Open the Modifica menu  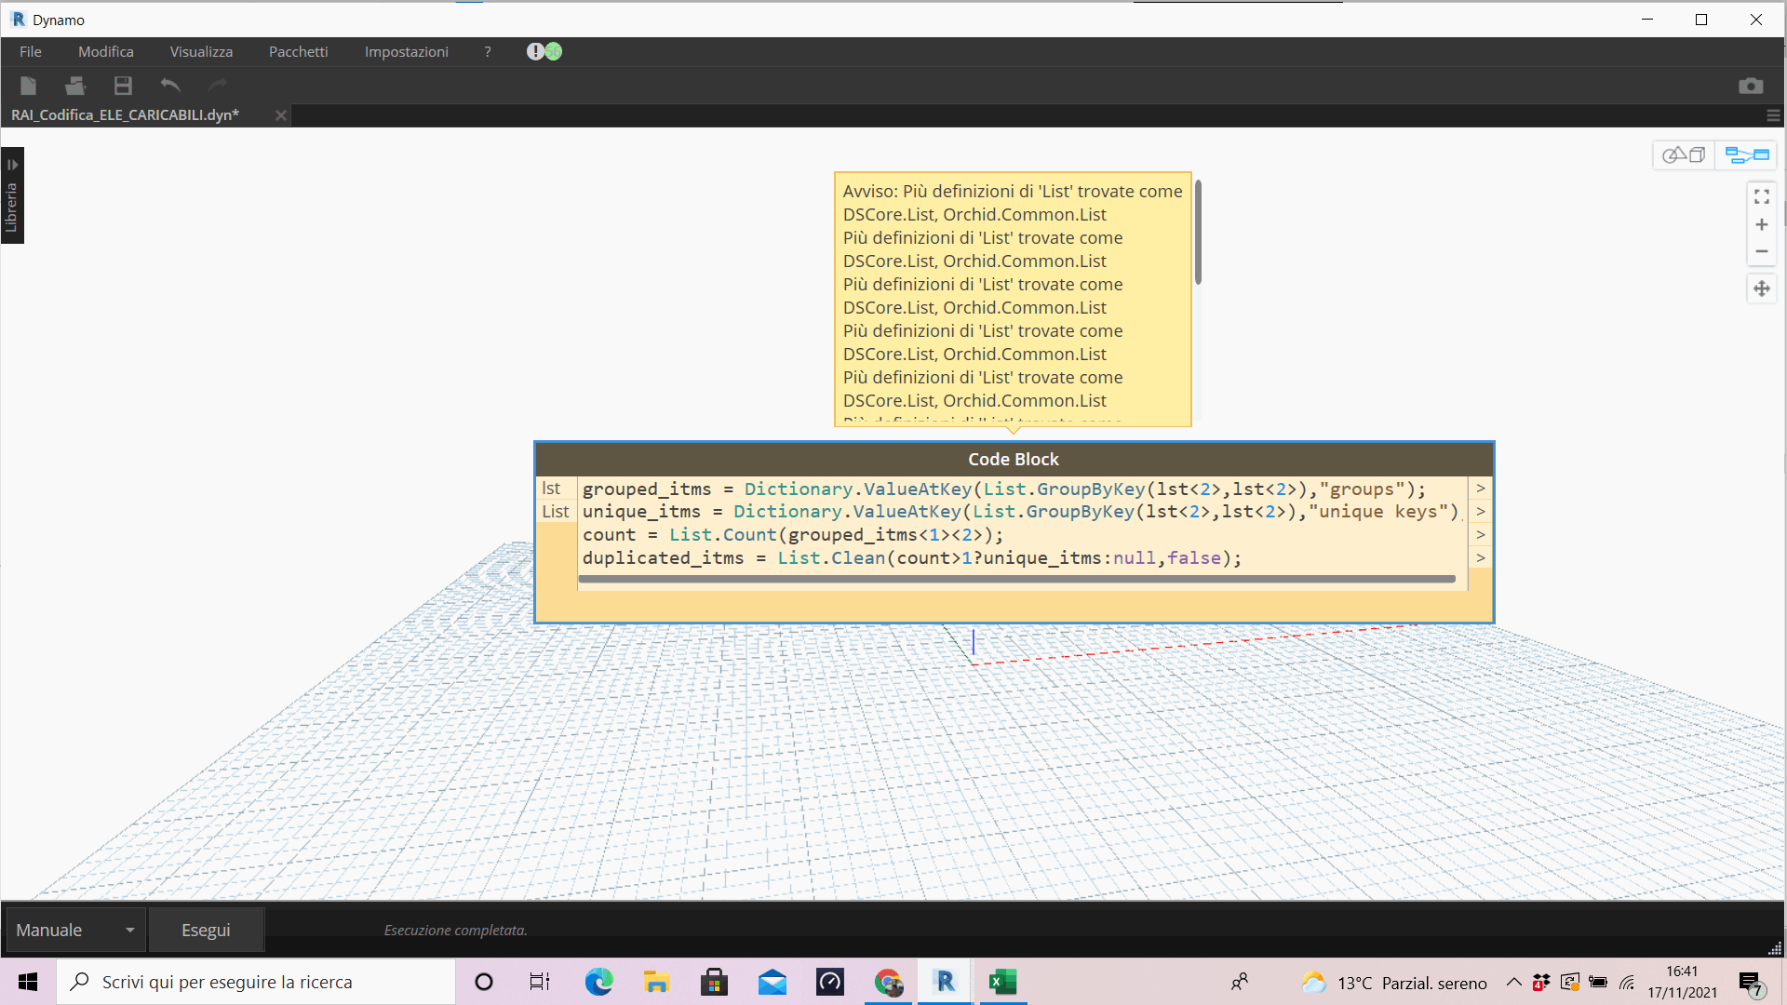106,52
